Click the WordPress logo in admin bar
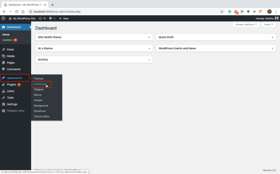This screenshot has width=280, height=174. (3, 18)
